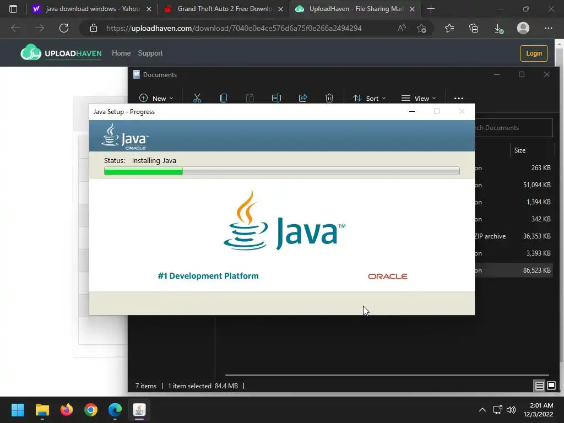Select the Java installer taskbar icon

point(139,410)
